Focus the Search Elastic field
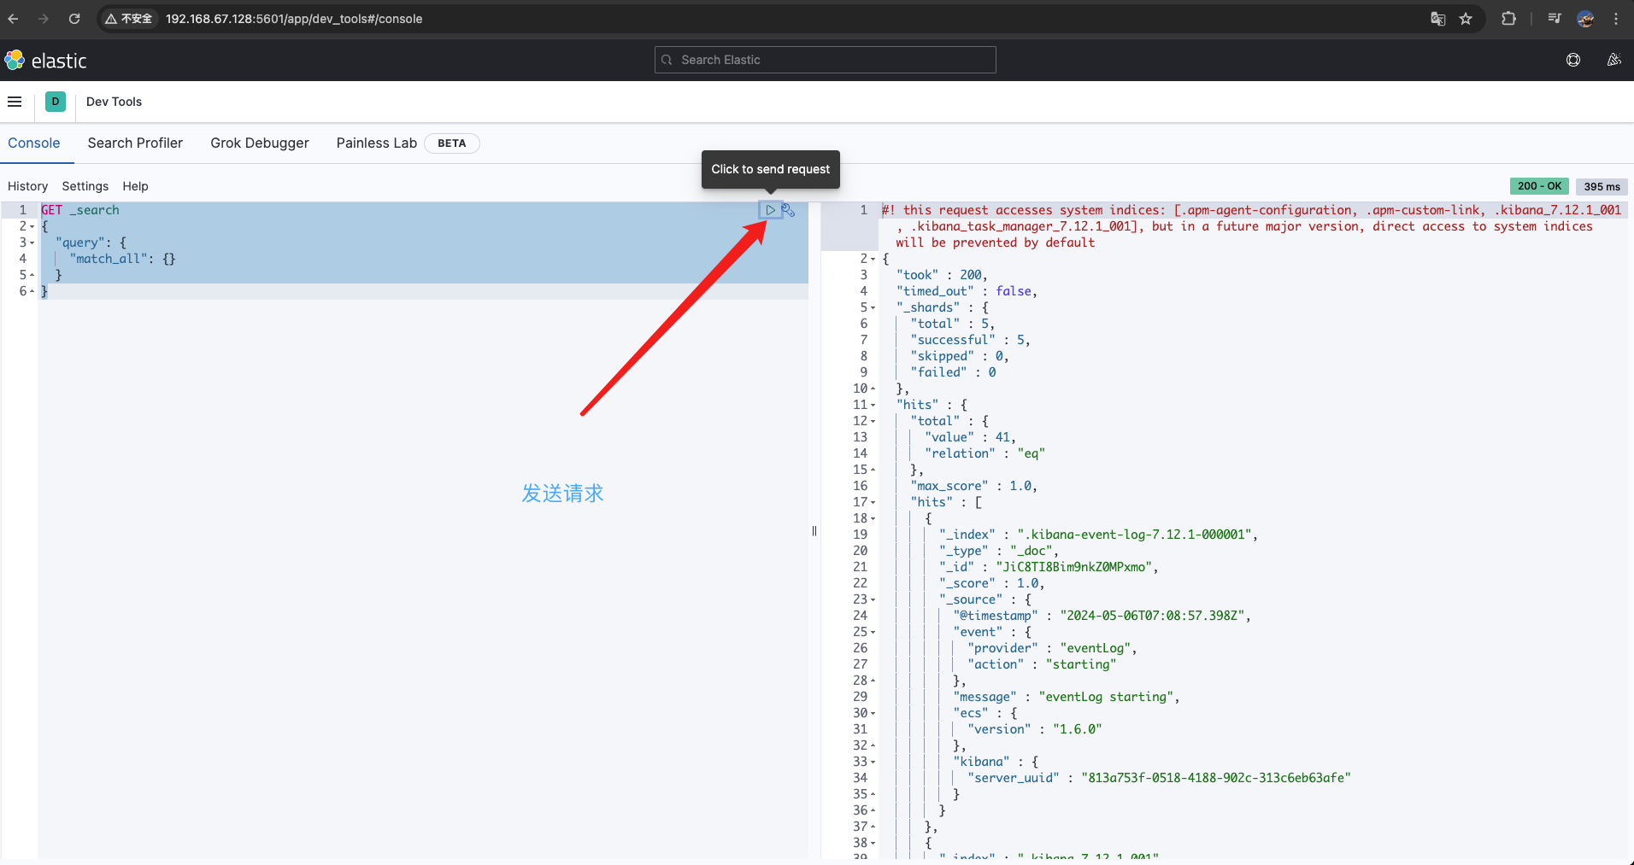Screen dimensions: 1634x865 (826, 60)
